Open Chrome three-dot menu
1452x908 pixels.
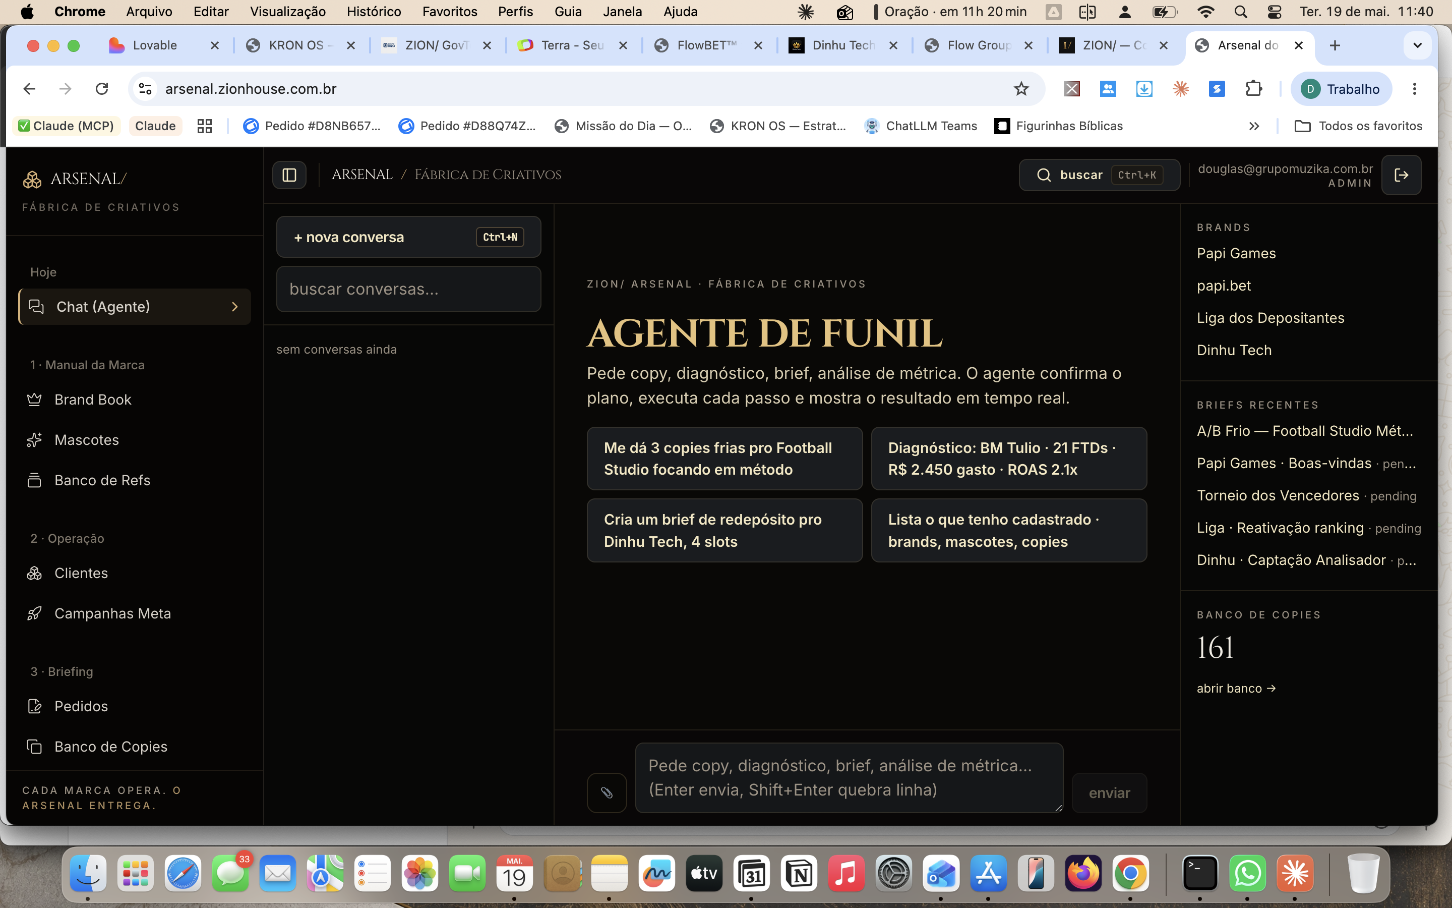click(x=1414, y=89)
